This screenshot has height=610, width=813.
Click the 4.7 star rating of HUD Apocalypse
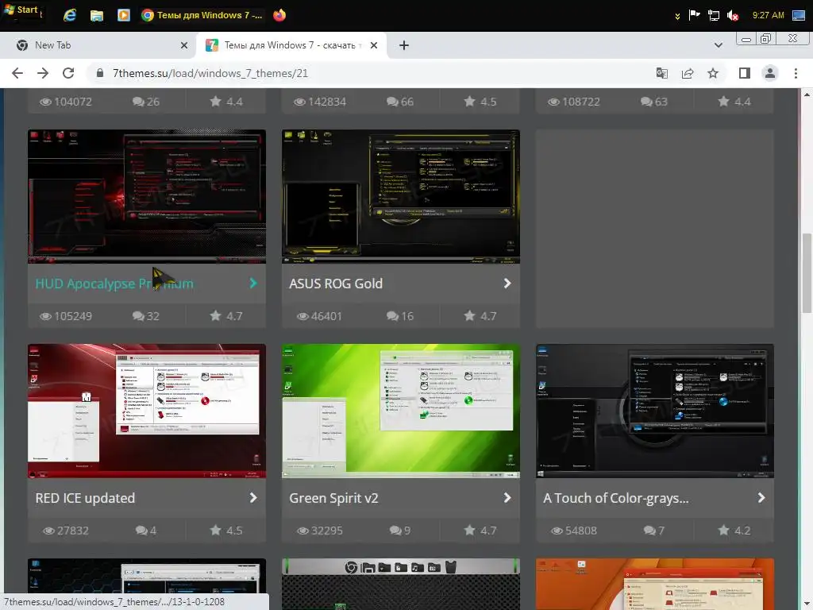pos(226,316)
